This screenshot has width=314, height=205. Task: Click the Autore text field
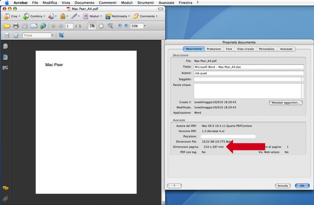pyautogui.click(x=249, y=73)
